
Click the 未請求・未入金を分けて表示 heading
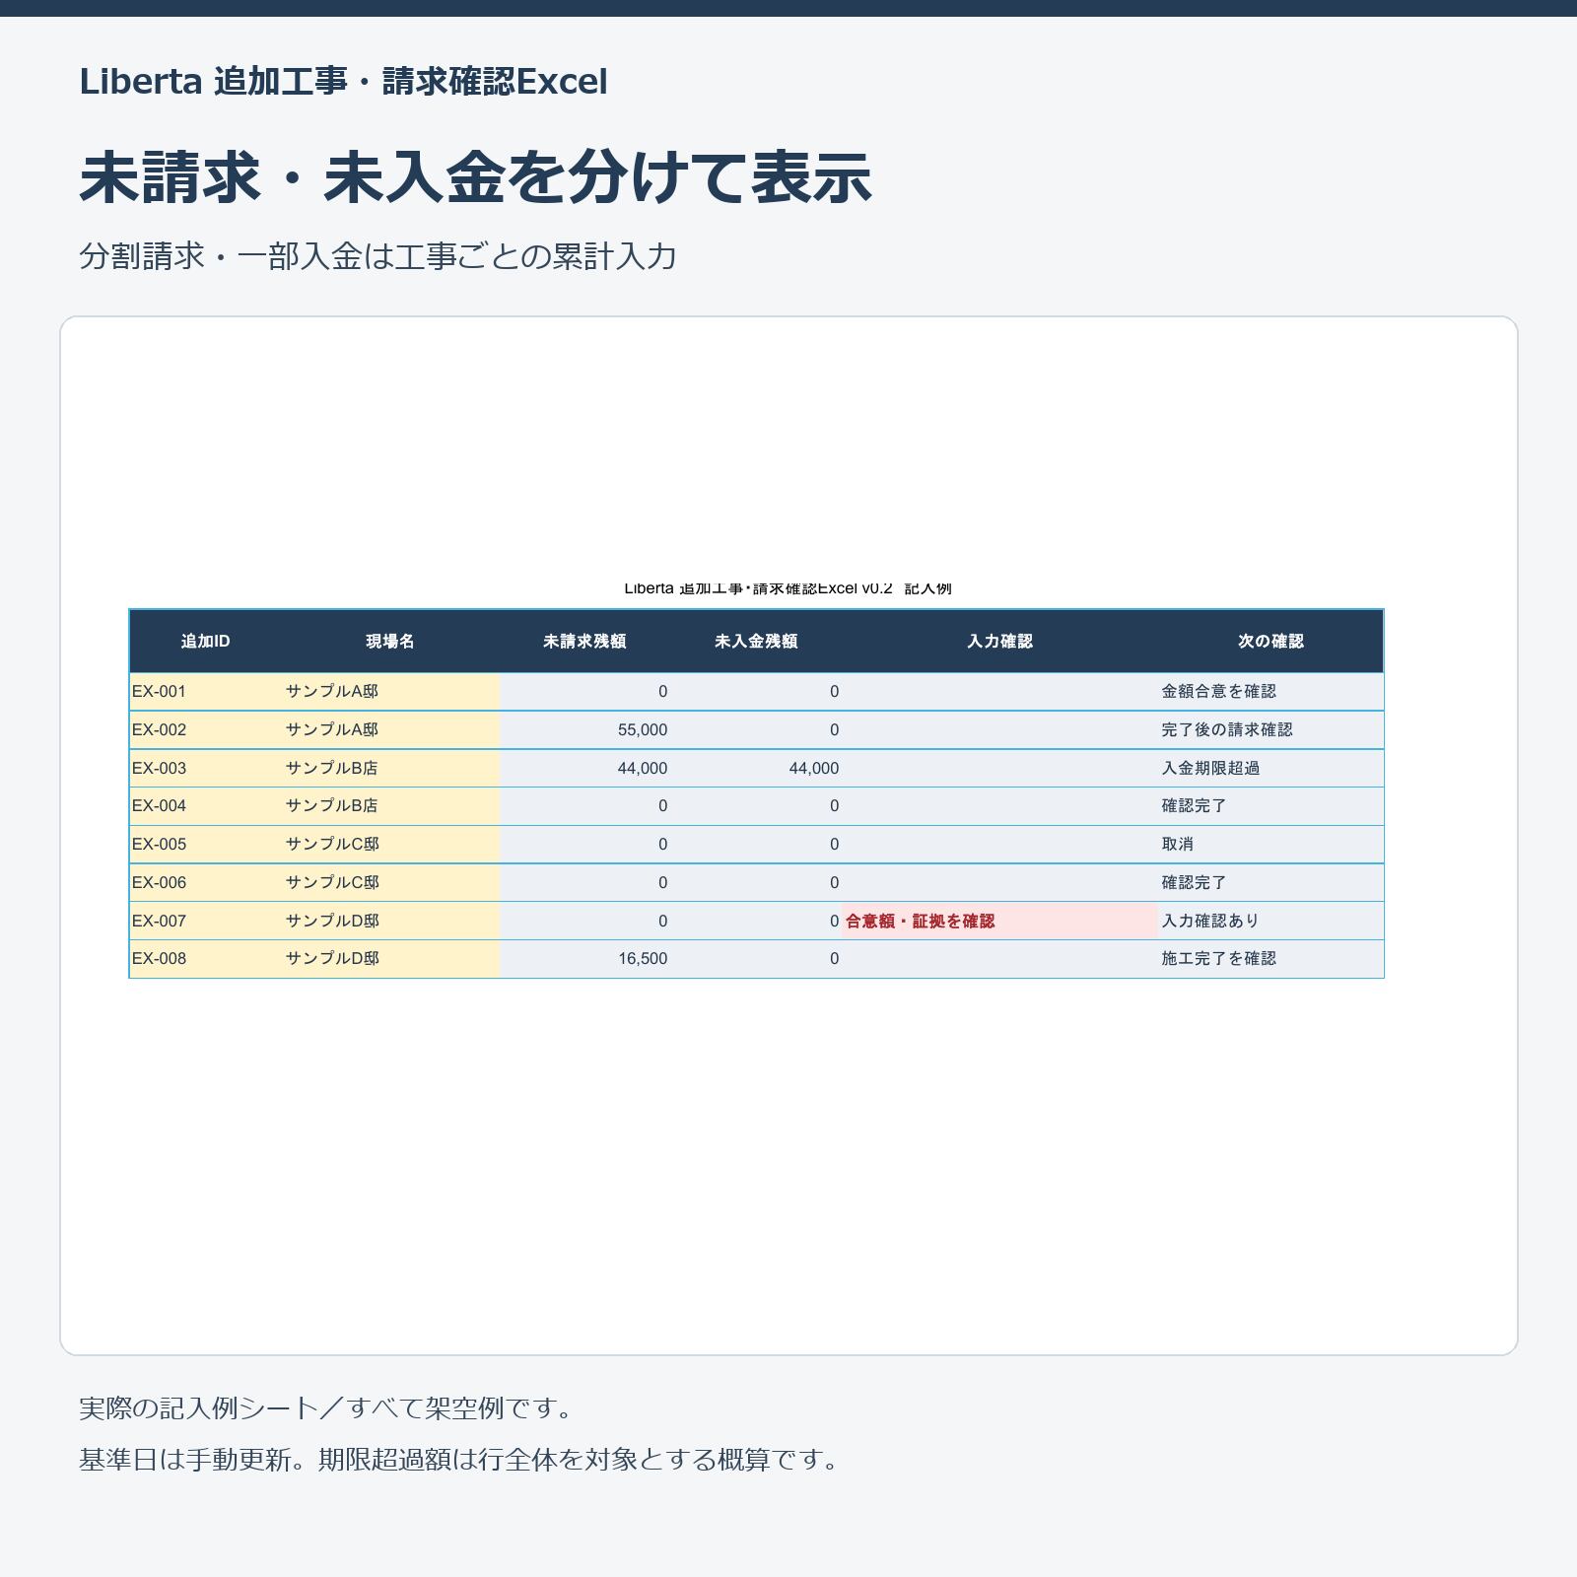(475, 178)
